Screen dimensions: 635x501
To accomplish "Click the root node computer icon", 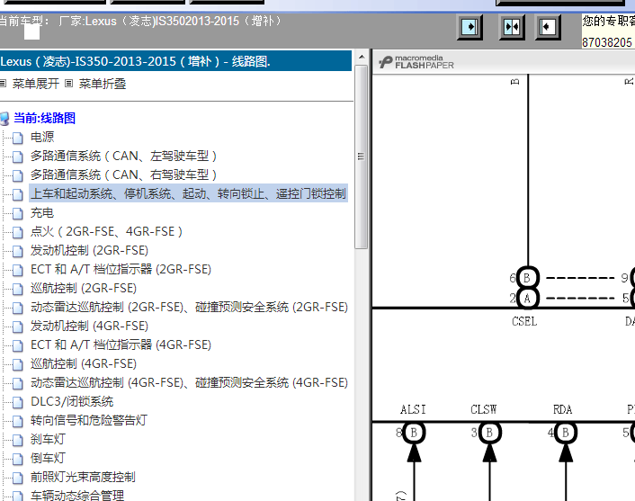I will click(x=4, y=119).
